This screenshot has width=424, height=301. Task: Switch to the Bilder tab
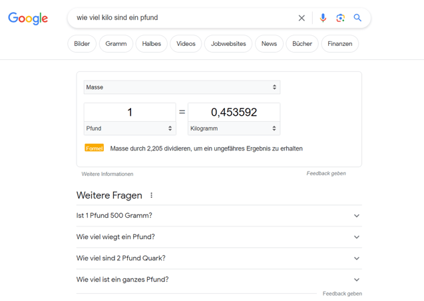tap(82, 44)
